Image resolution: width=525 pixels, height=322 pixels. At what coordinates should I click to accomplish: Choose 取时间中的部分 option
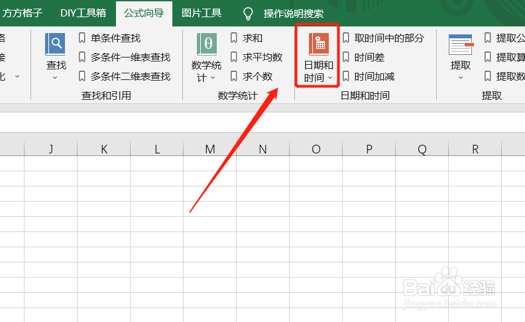(389, 38)
